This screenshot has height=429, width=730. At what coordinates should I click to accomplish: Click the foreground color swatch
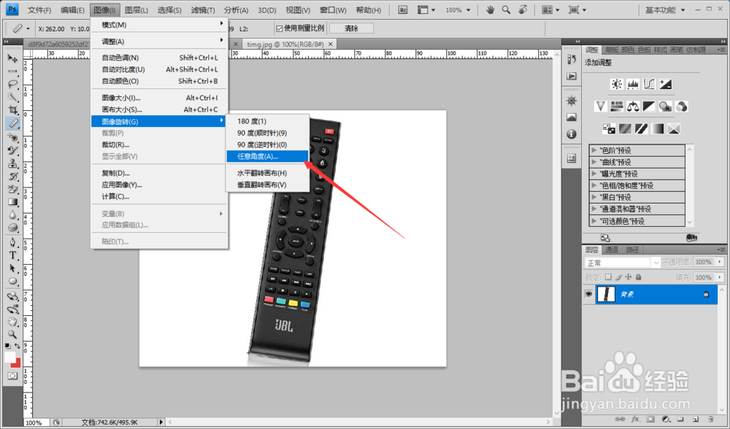(x=9, y=357)
